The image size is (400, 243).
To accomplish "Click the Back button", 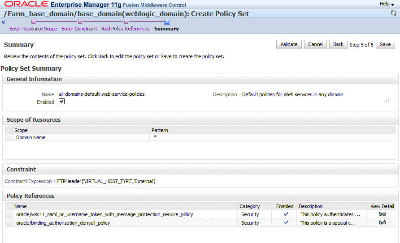I will 338,45.
